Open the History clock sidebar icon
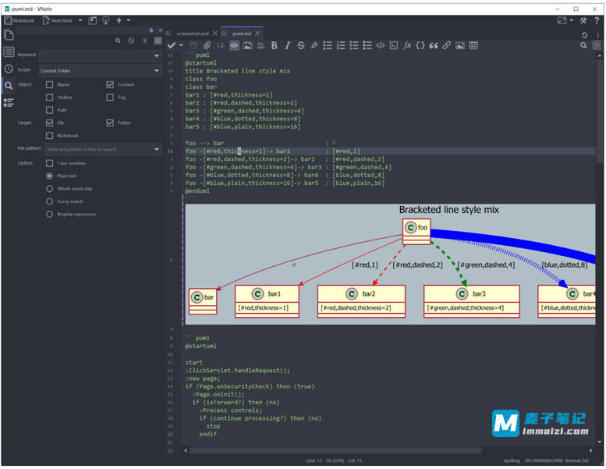606x469 pixels. (x=9, y=69)
